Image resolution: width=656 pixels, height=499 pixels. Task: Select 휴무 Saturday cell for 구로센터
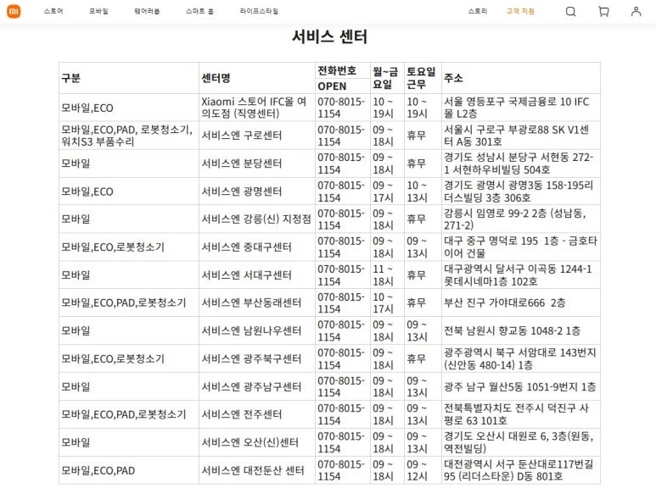[423, 136]
